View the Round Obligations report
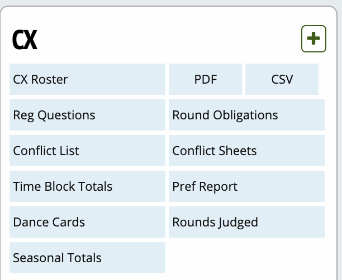 246,115
